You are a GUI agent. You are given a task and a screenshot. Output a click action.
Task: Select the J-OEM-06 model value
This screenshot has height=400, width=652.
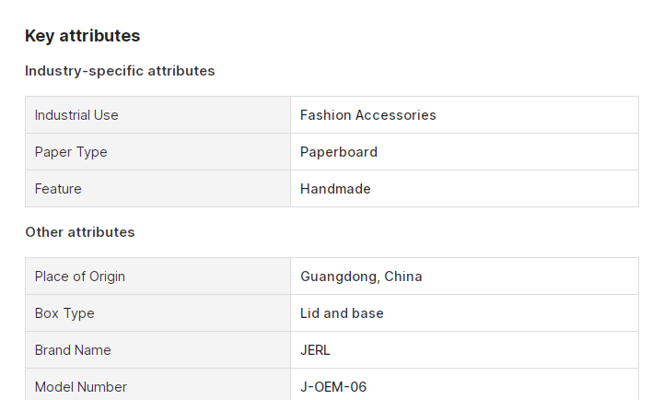coord(333,387)
